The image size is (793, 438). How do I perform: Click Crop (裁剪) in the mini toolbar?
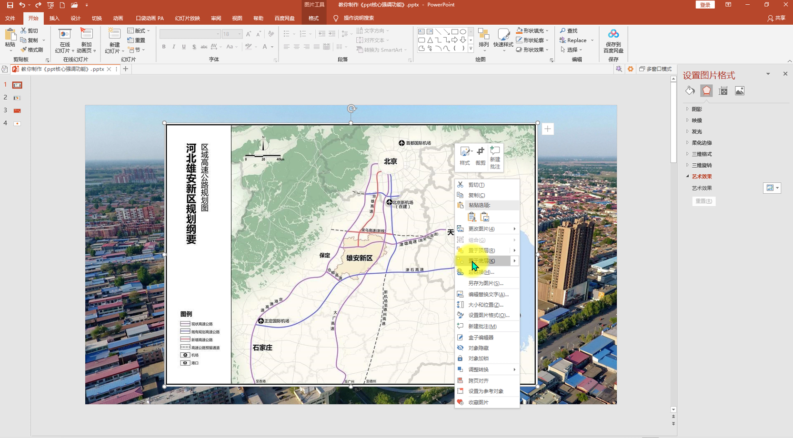tap(481, 156)
